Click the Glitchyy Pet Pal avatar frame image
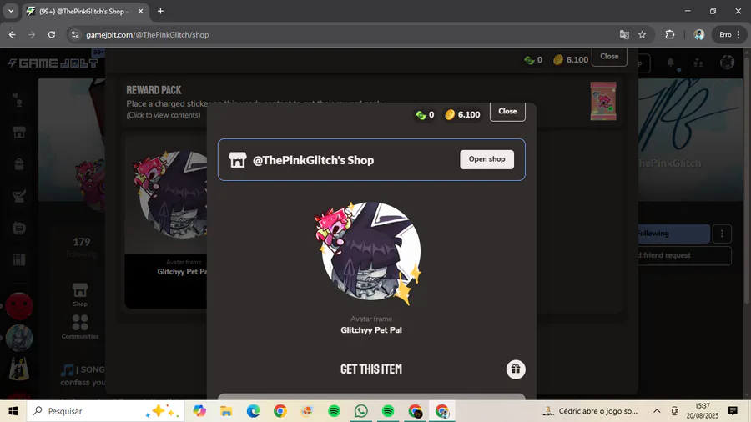This screenshot has height=422, width=751. pyautogui.click(x=370, y=253)
